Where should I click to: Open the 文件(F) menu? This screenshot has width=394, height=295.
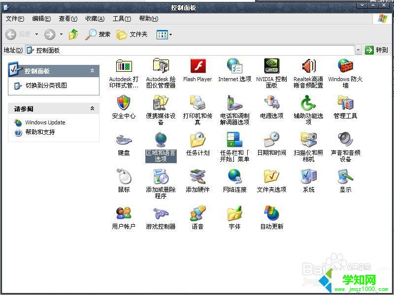point(15,19)
